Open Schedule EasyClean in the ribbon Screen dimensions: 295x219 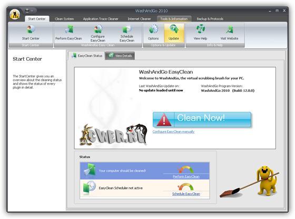[x=127, y=33]
